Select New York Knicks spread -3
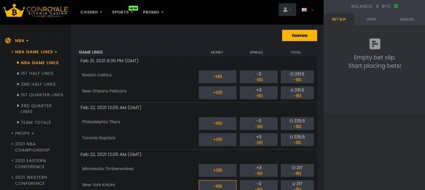Image resolution: width=425 pixels, height=190 pixels. pyautogui.click(x=259, y=185)
